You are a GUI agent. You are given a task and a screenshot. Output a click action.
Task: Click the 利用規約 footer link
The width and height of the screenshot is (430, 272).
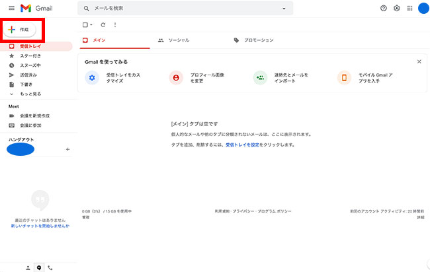coord(222,211)
